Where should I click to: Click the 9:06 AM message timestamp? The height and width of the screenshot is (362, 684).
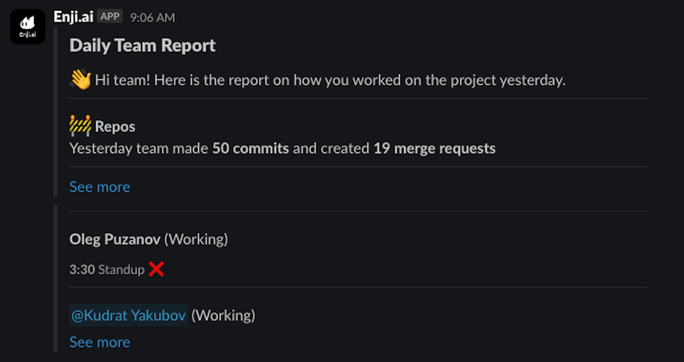152,17
